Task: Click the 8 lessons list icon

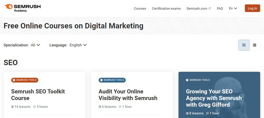Action: pos(187,113)
